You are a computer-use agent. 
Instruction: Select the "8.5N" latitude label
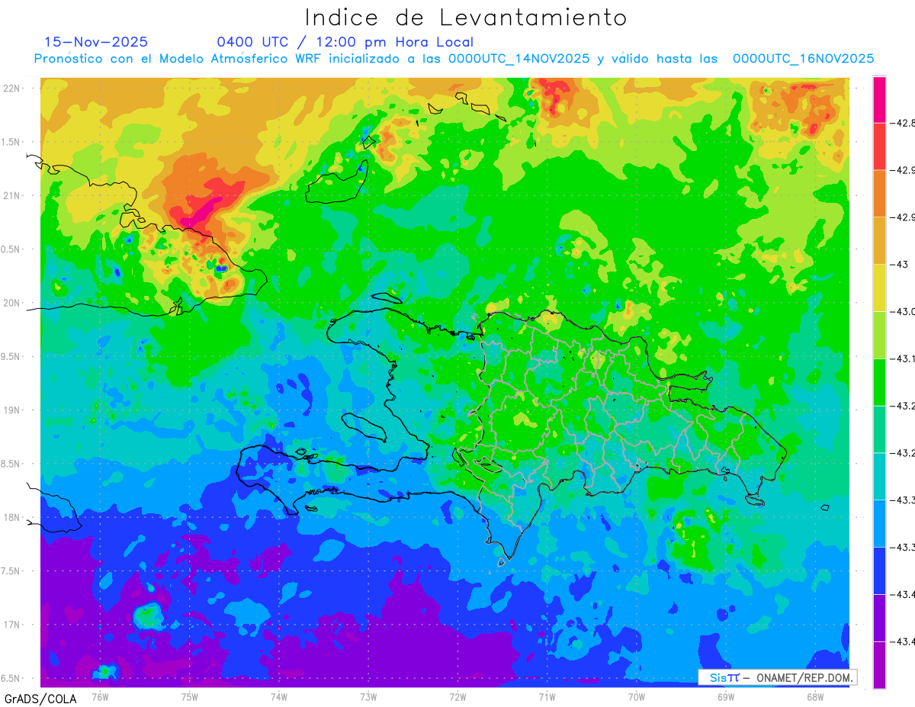(x=11, y=464)
